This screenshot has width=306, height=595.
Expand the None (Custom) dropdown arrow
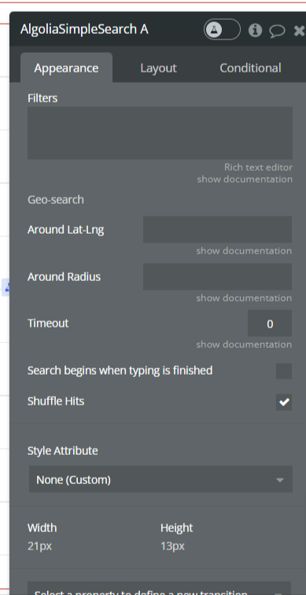(280, 480)
